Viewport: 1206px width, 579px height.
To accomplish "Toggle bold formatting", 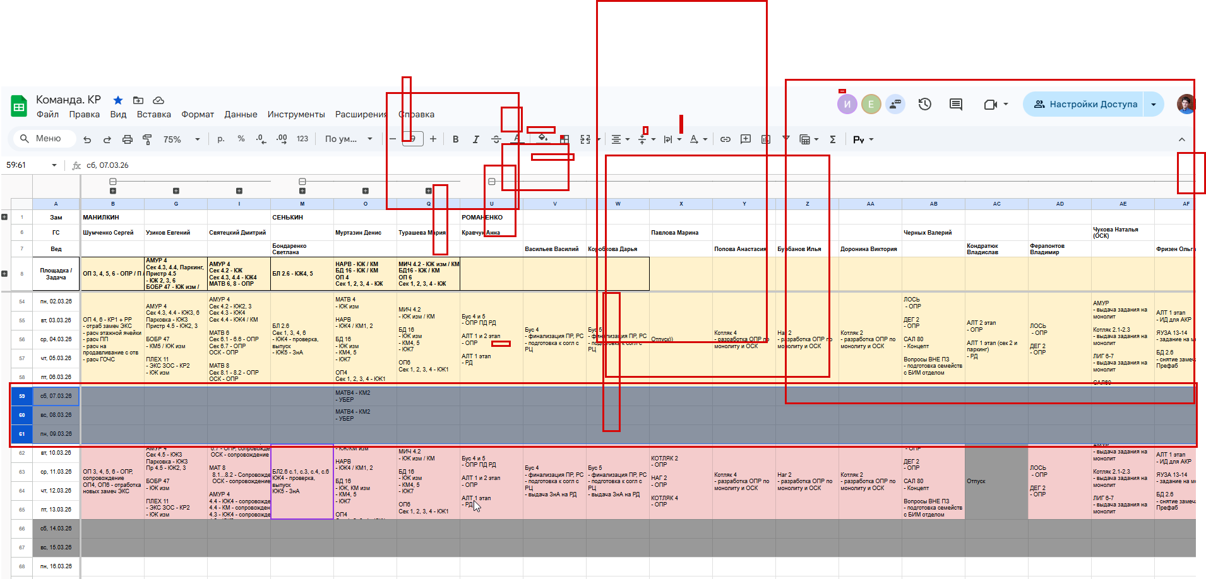I will [456, 139].
